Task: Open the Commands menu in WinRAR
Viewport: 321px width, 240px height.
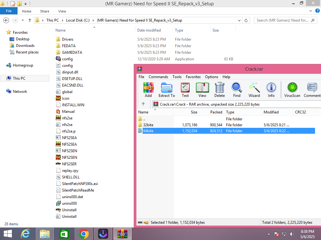Action: point(158,77)
